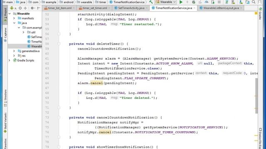The image size is (266, 149).
Task: Collapse the com.example package node
Action: (x=19, y=28)
